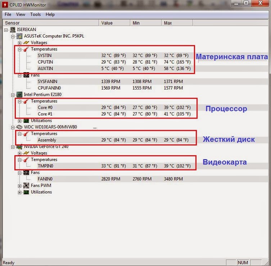Expand the motherboard Voltages node

[19, 43]
